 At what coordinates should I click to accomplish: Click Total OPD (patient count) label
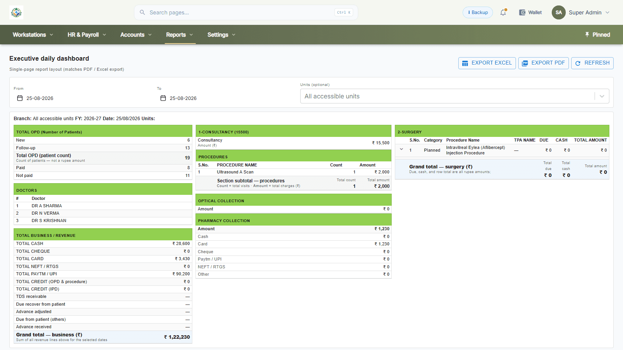point(44,156)
